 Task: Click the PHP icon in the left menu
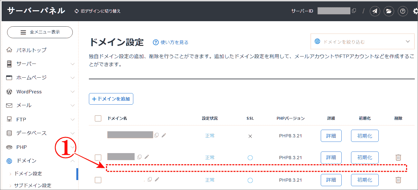9,147
